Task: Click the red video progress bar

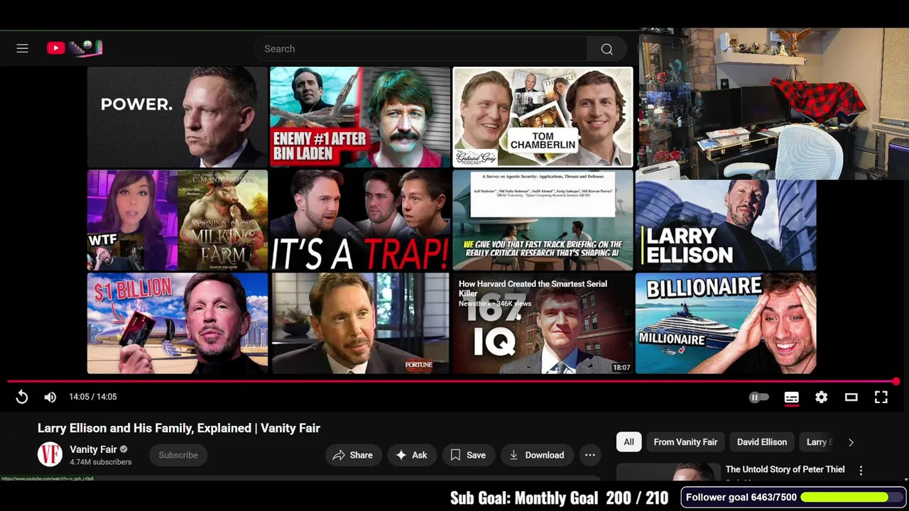Action: click(x=453, y=382)
